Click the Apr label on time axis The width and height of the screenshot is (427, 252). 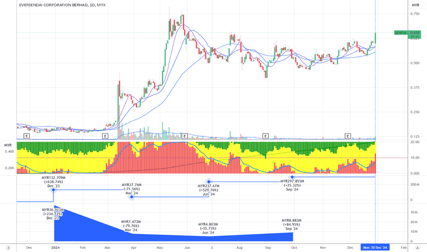(x=133, y=247)
